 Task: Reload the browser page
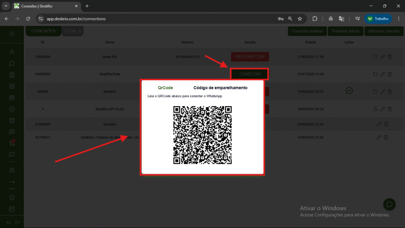click(x=28, y=19)
